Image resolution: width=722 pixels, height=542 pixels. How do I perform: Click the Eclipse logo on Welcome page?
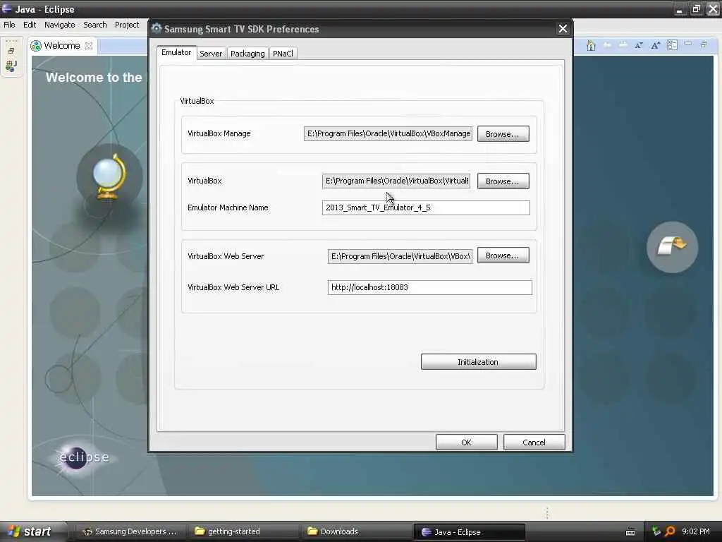(x=83, y=457)
